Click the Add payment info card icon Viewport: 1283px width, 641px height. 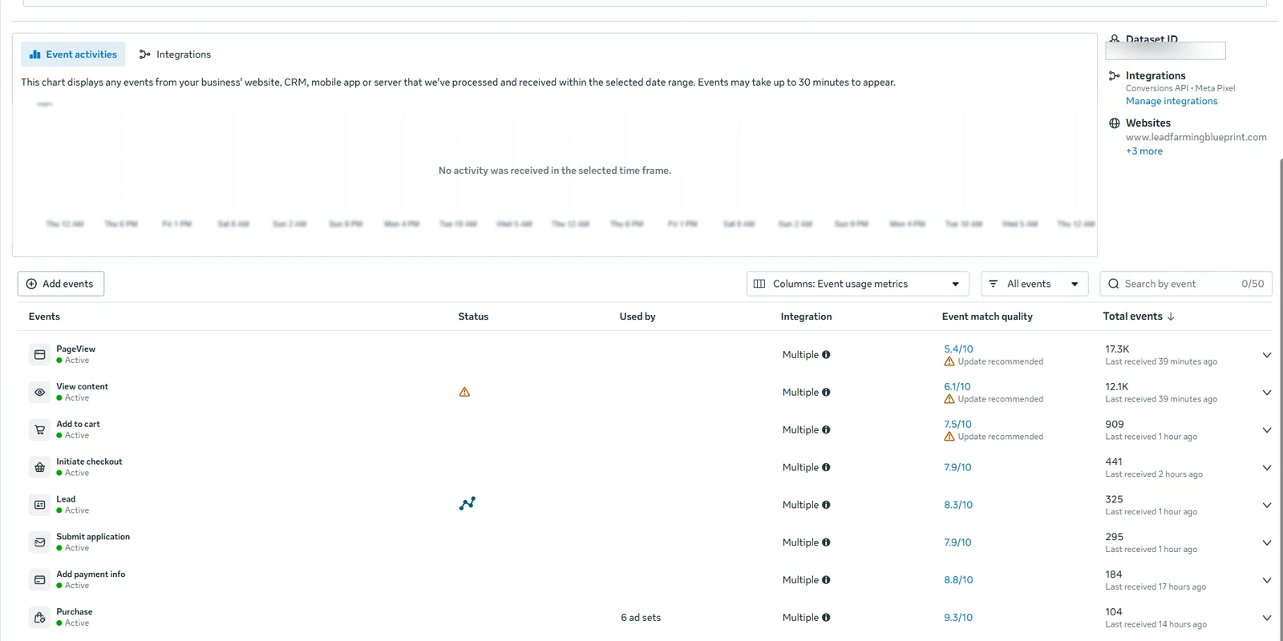click(x=39, y=580)
